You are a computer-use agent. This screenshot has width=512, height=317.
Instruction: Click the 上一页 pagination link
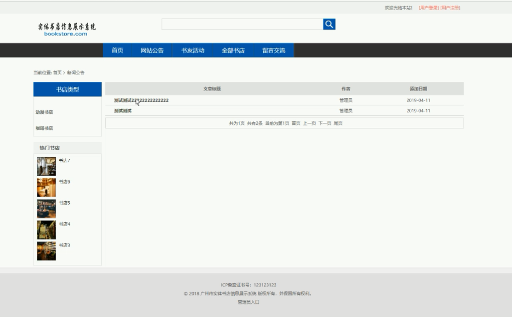click(309, 123)
